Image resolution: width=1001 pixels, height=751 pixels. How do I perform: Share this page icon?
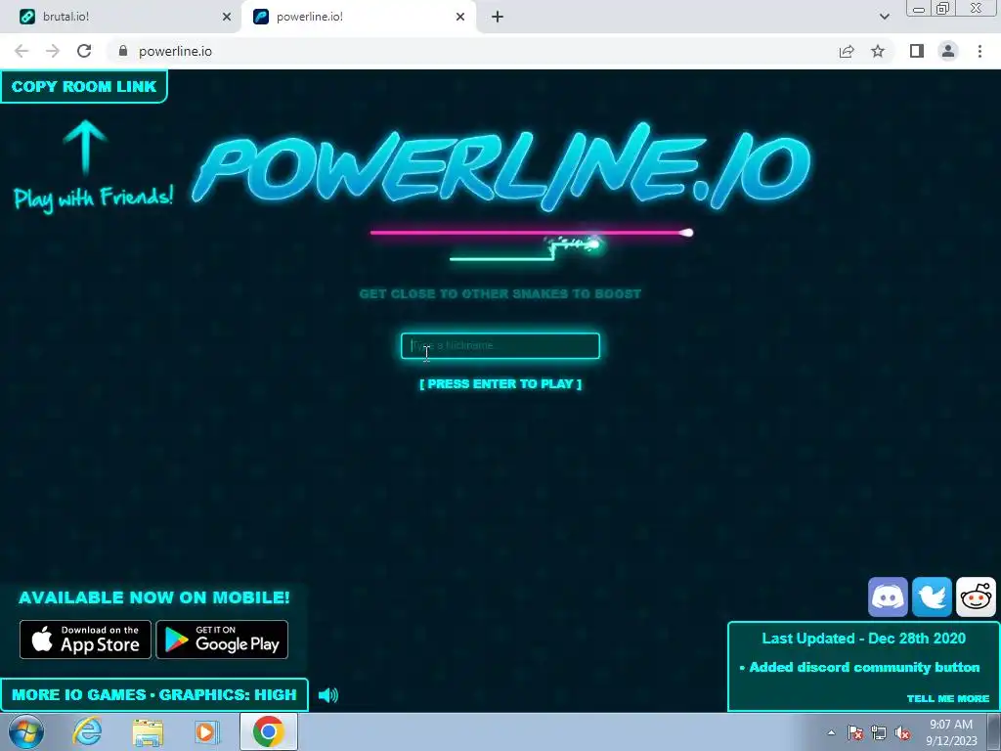[847, 51]
